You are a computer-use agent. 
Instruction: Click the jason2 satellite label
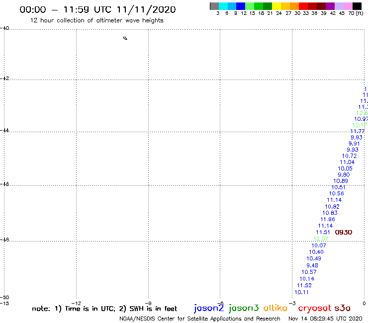(x=209, y=308)
